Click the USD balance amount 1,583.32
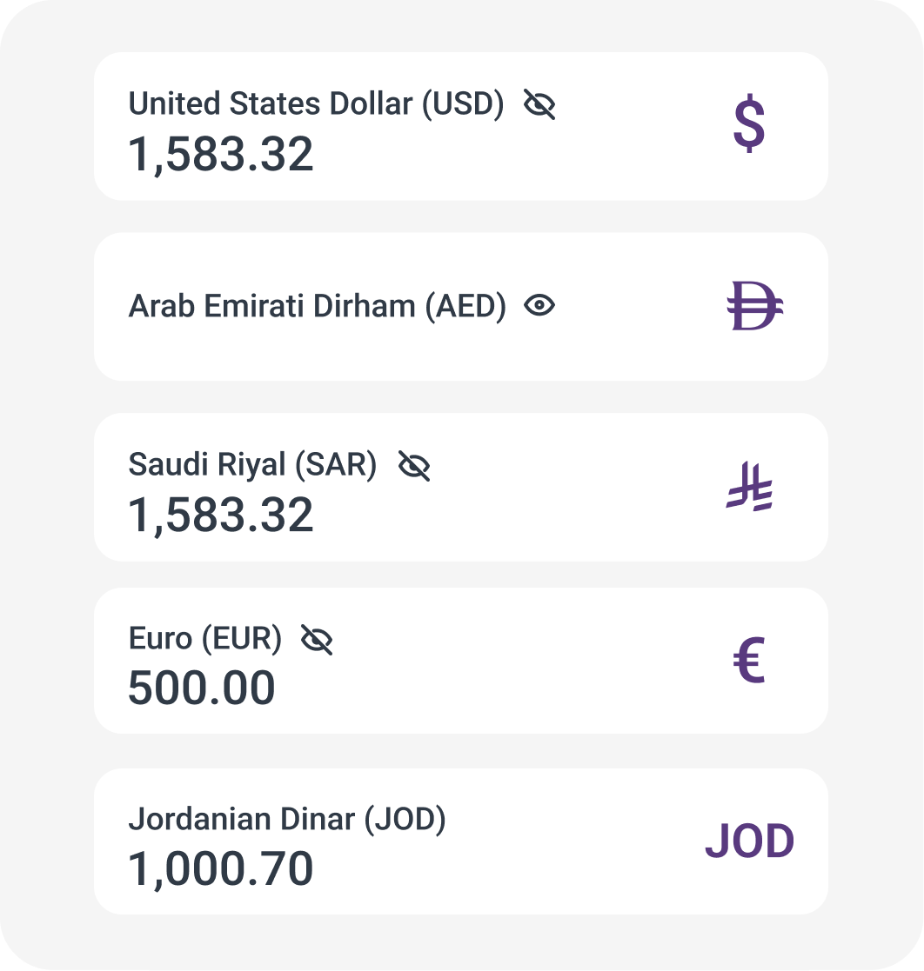Image resolution: width=924 pixels, height=971 pixels. [221, 155]
